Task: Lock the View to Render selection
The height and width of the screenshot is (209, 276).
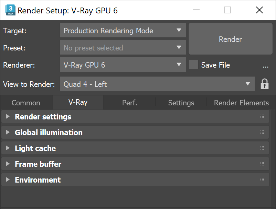Action: pos(264,84)
